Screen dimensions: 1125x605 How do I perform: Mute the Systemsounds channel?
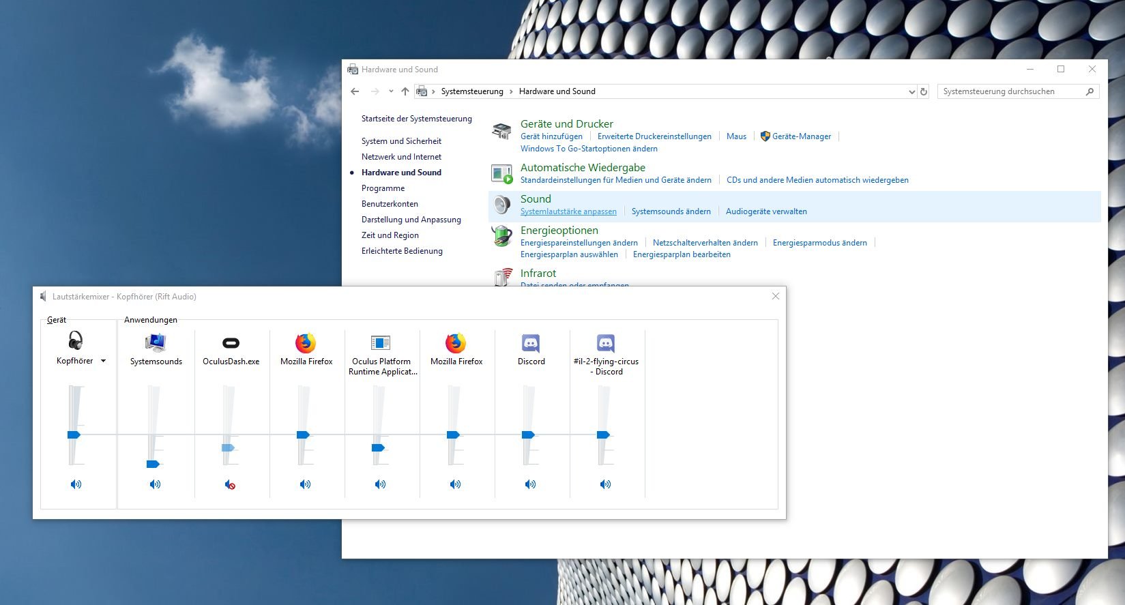click(x=156, y=484)
